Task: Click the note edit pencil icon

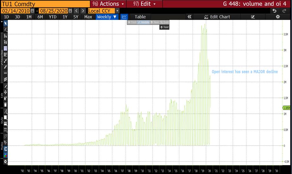Action: (253, 17)
